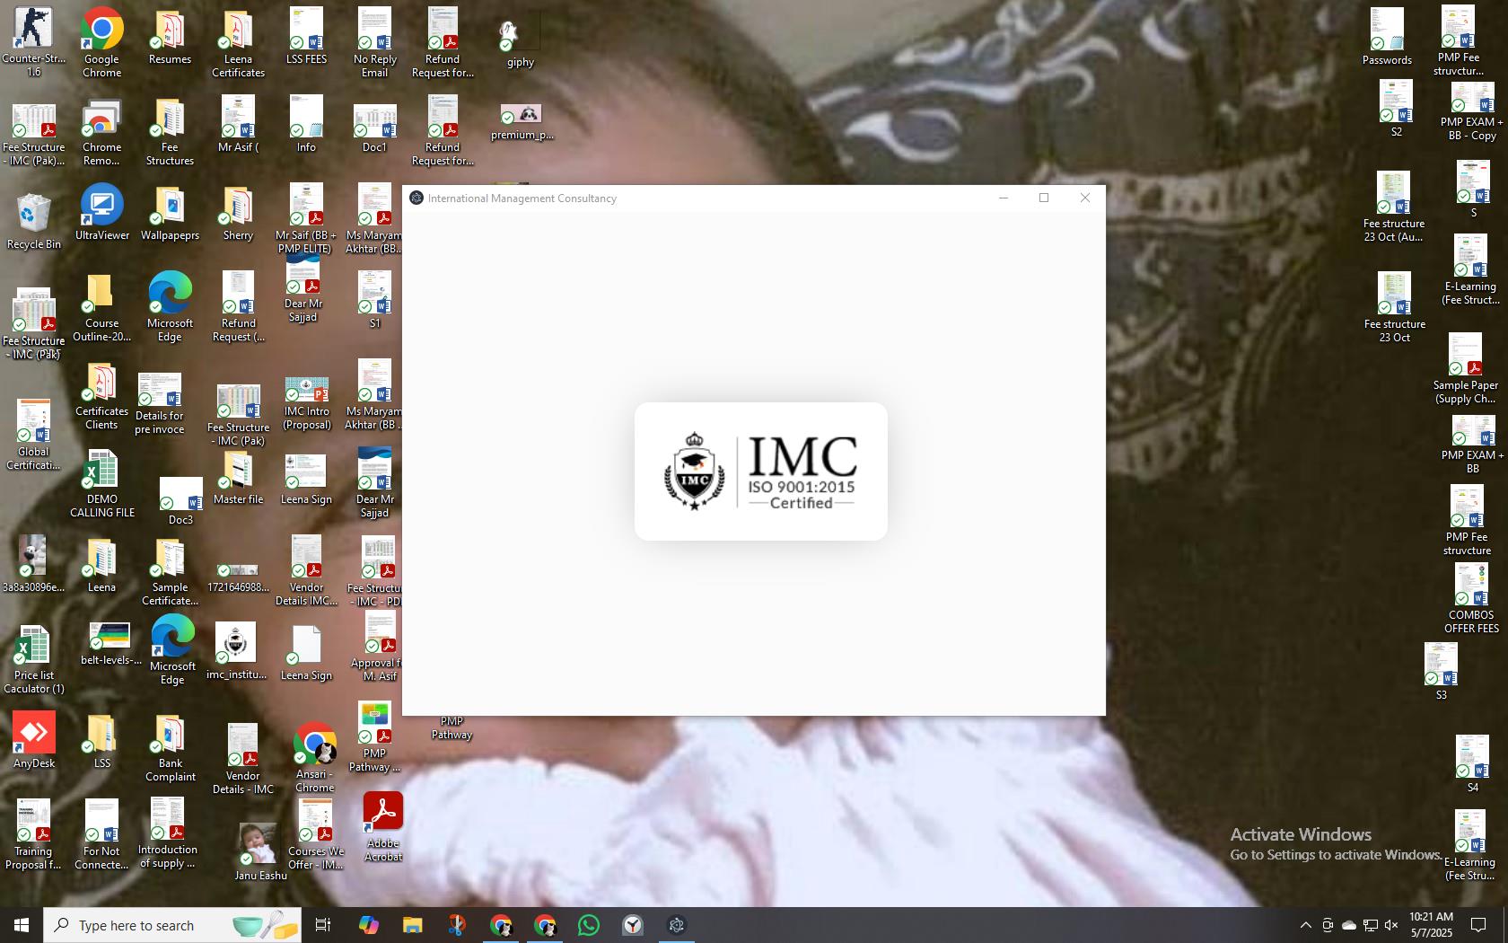Open the Resumes folder
The image size is (1508, 943).
point(170,38)
